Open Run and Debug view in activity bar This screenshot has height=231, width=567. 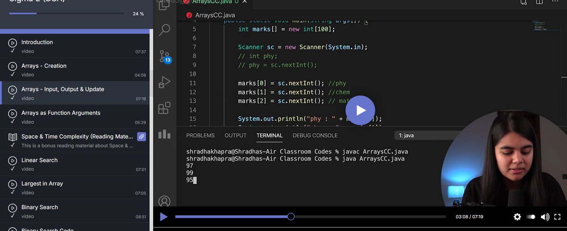(x=164, y=82)
